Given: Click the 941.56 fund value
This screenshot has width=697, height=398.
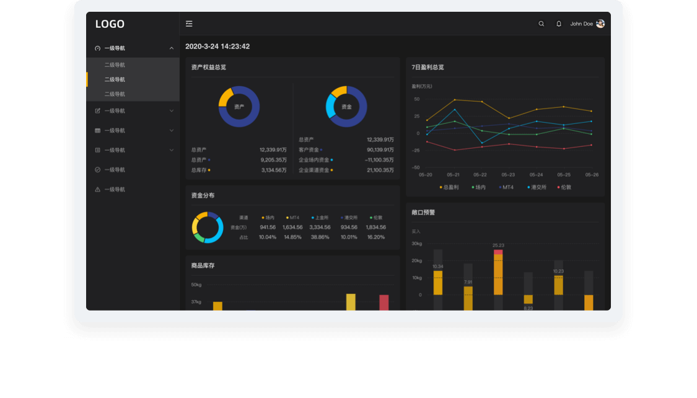Looking at the screenshot, I should [x=268, y=228].
